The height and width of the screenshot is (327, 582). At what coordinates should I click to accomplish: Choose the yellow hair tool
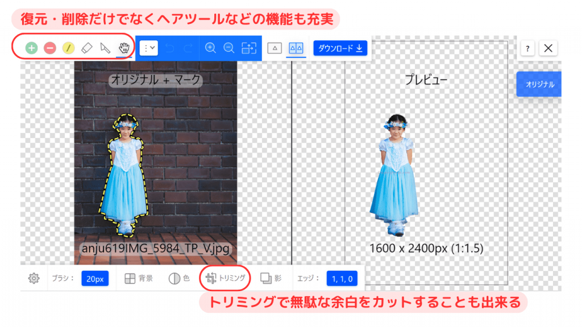tap(68, 48)
